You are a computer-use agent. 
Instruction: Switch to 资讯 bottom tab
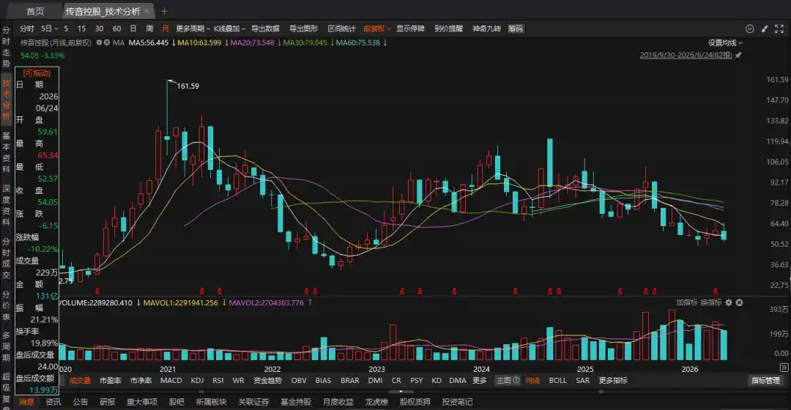(x=53, y=402)
